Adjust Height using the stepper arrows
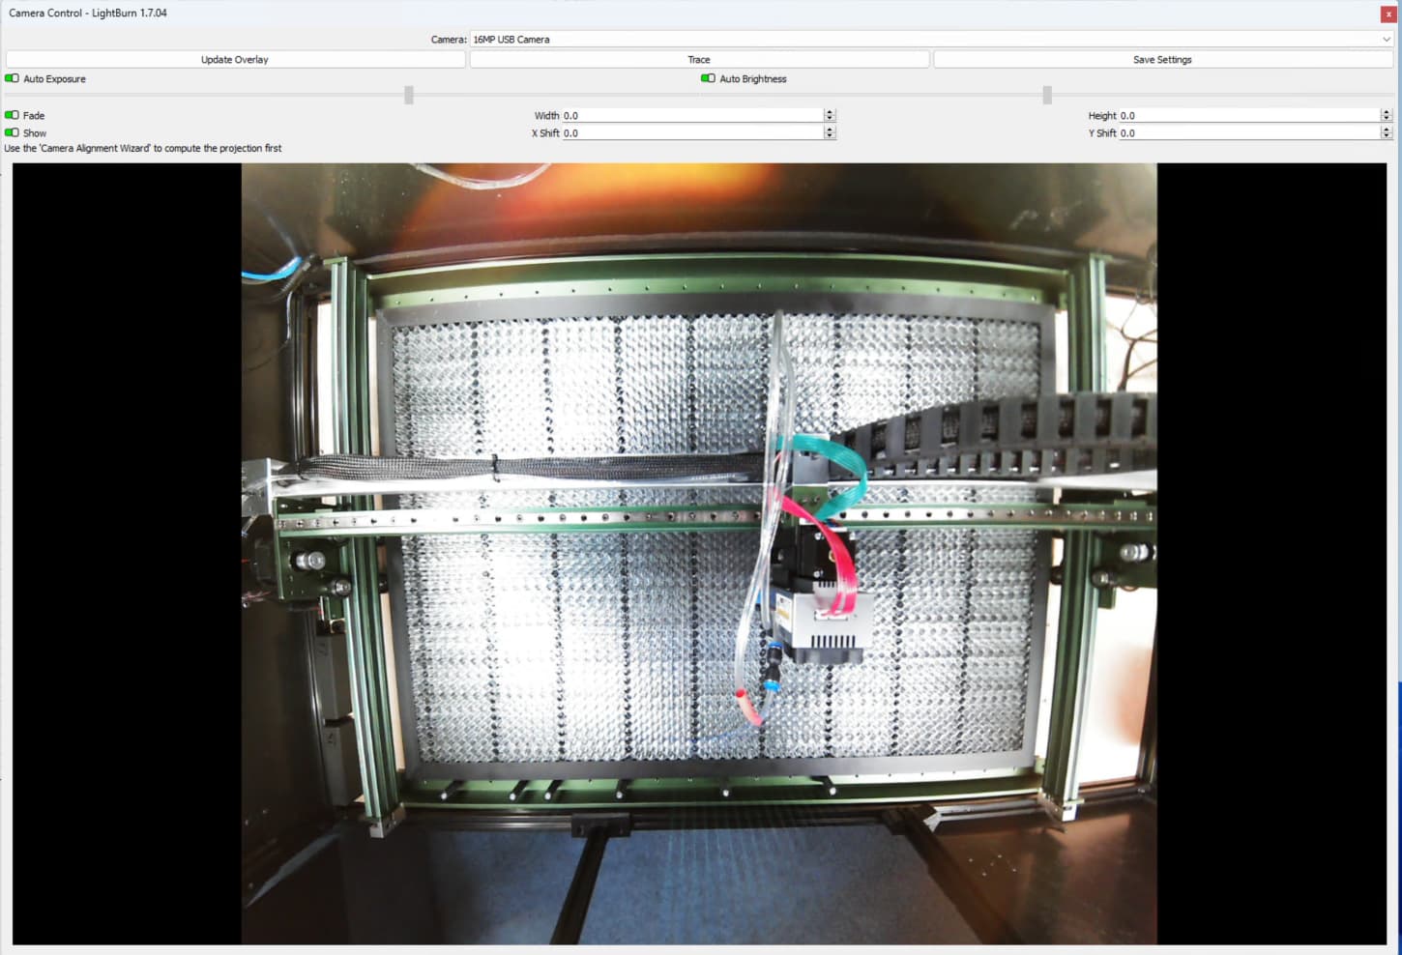This screenshot has width=1402, height=955. pyautogui.click(x=1387, y=116)
